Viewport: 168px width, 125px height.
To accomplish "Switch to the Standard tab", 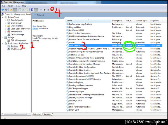I will point(47,114).
